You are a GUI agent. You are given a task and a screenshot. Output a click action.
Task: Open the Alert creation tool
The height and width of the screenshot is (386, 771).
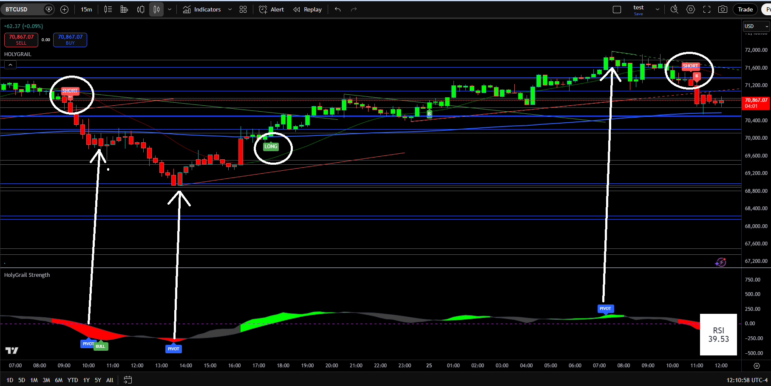(x=271, y=9)
